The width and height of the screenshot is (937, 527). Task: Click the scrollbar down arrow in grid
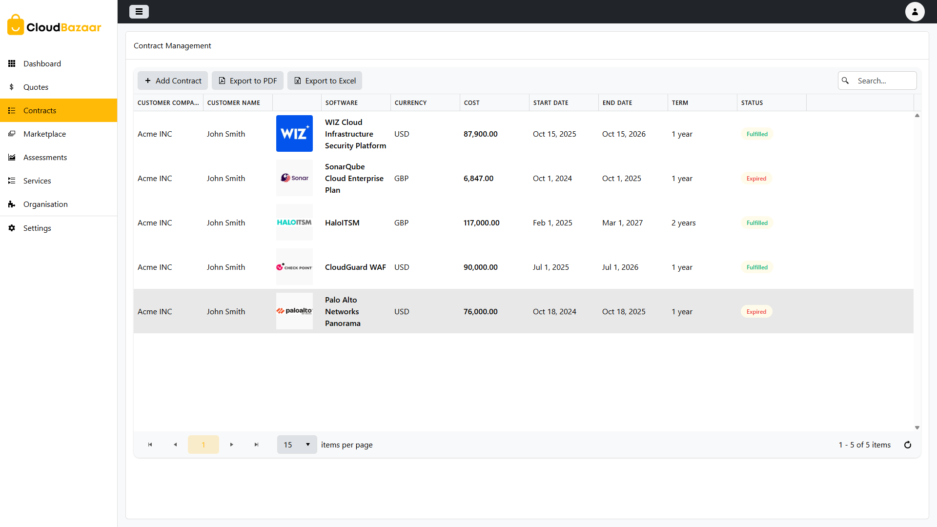pos(917,427)
